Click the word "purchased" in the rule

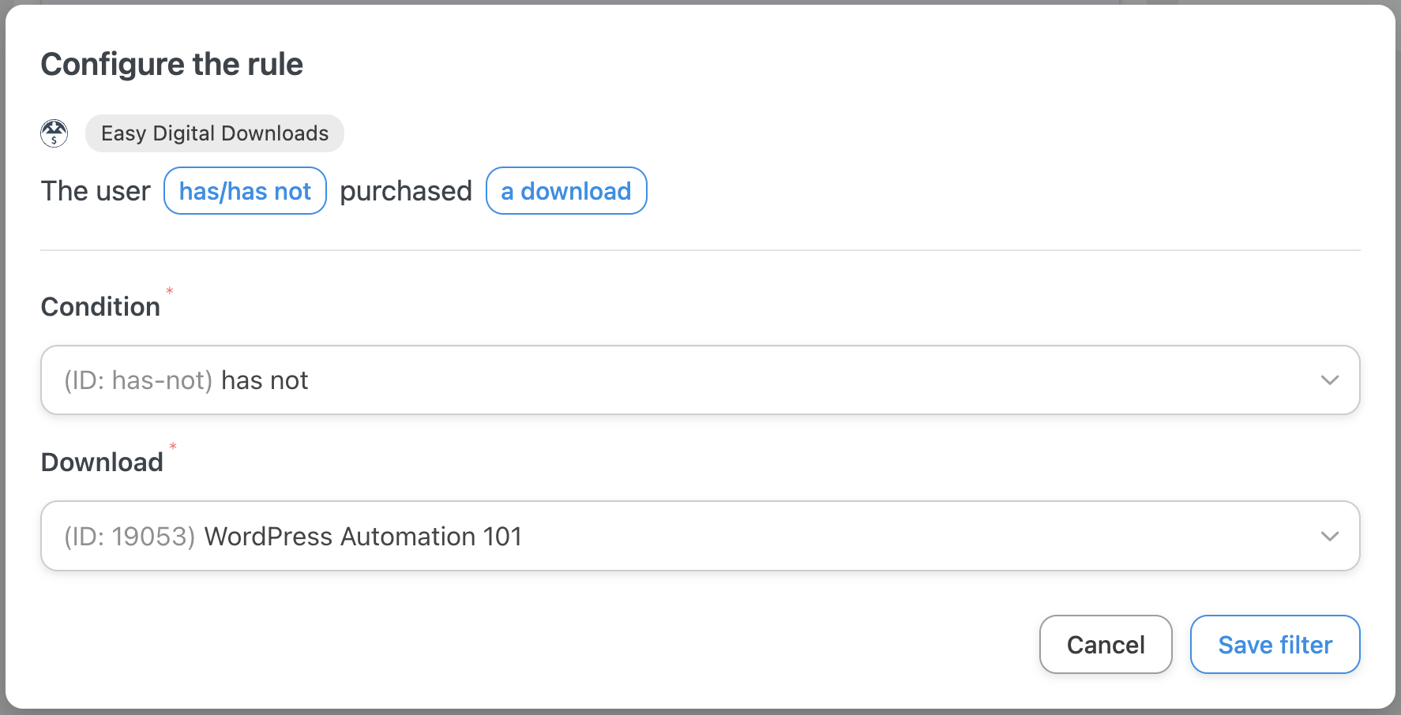coord(406,192)
